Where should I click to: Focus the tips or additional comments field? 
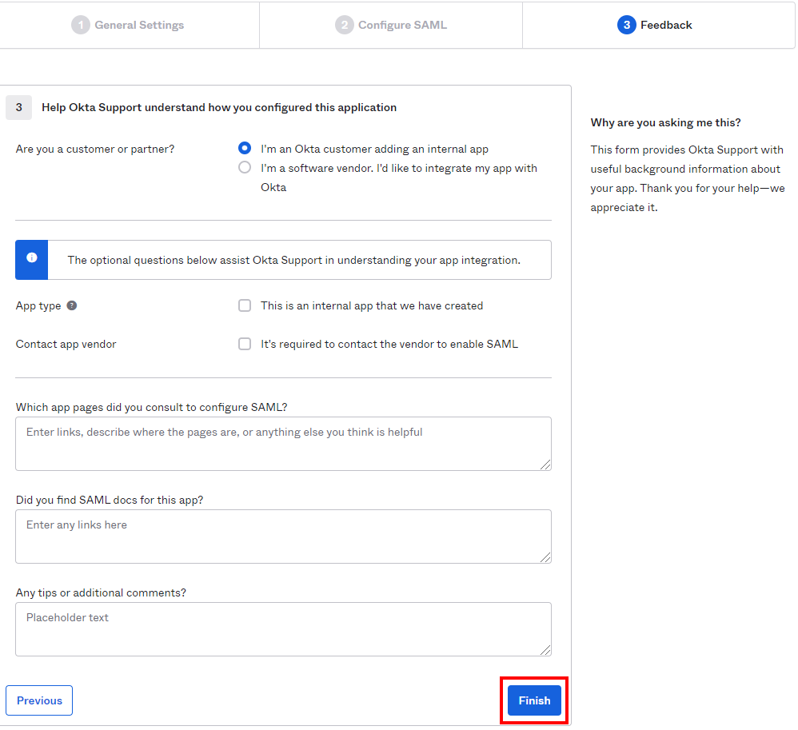[x=283, y=628]
